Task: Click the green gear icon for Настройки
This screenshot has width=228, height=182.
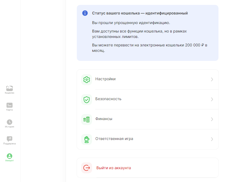Action: [x=87, y=80]
